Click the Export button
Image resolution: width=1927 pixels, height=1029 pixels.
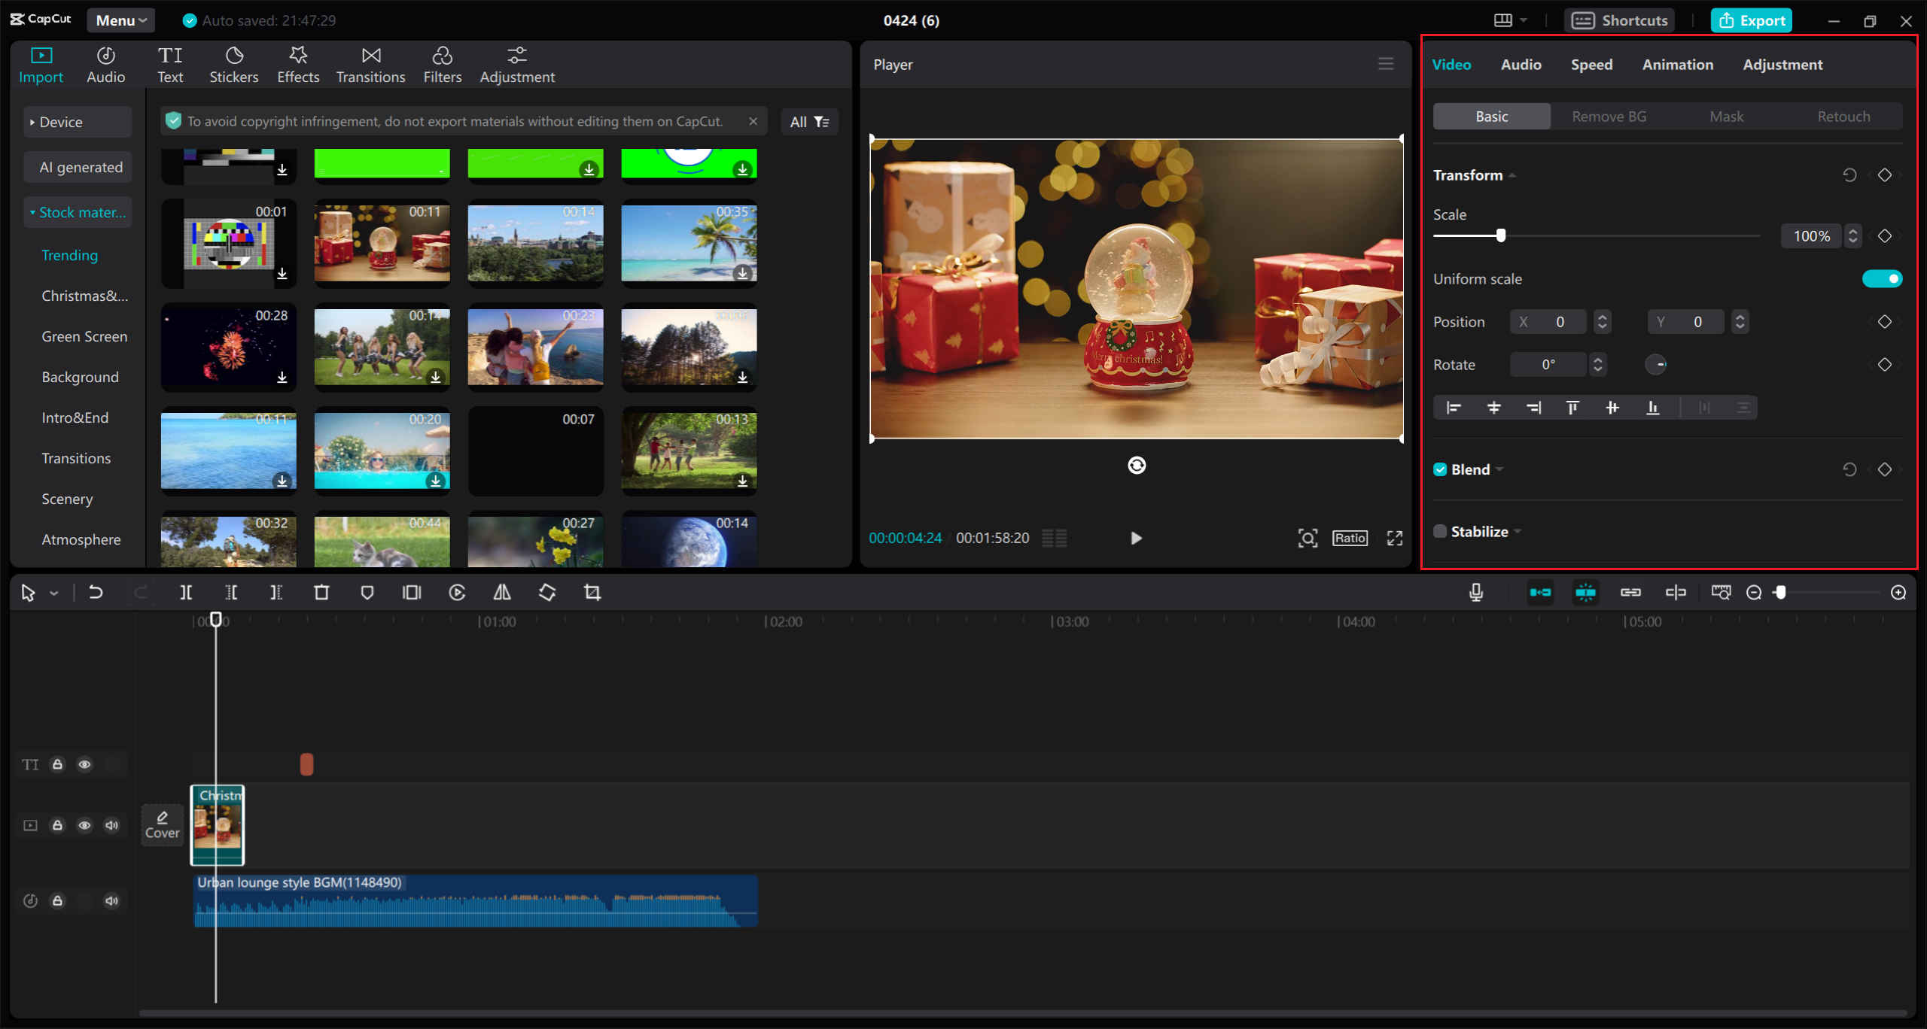(1751, 20)
